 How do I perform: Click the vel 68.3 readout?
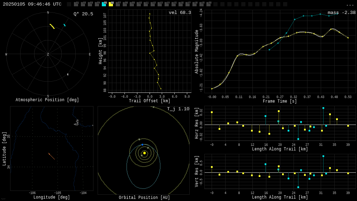(x=180, y=13)
